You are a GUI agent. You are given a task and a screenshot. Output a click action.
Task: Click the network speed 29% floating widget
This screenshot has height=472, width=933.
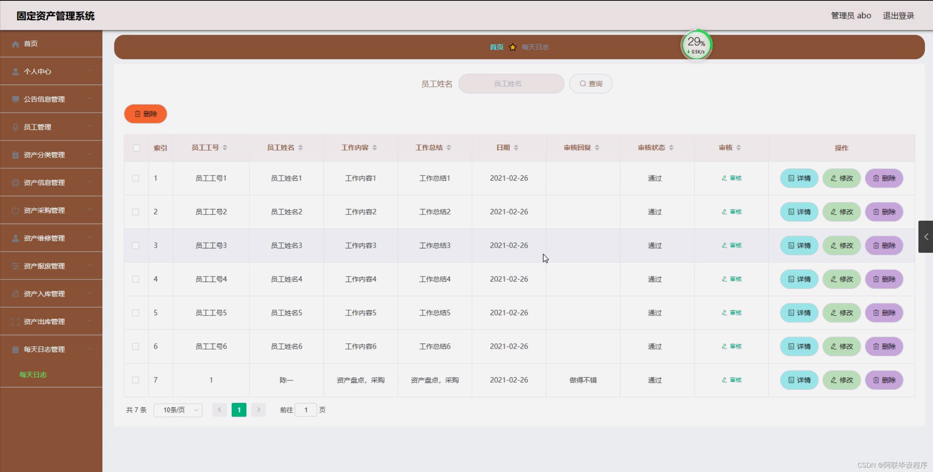(696, 45)
